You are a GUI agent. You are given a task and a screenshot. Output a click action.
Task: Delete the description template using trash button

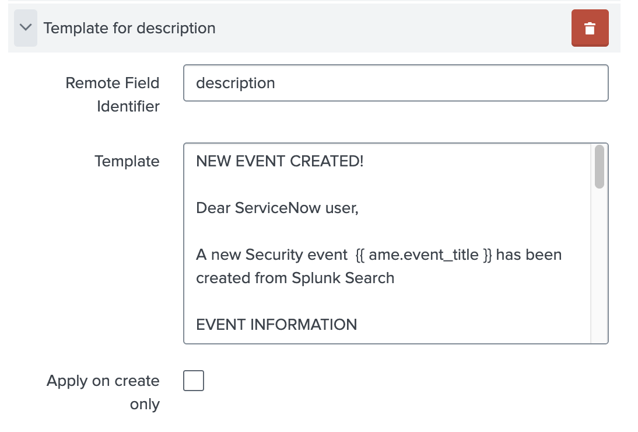click(590, 27)
